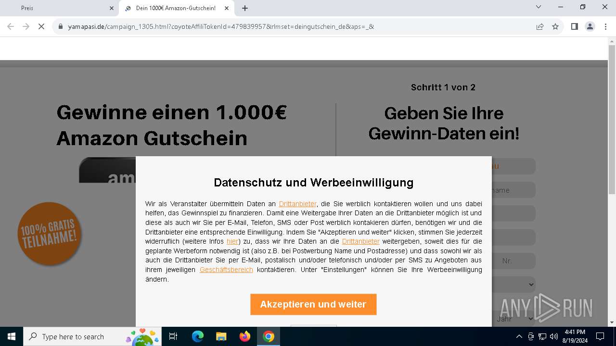616x346 pixels.
Task: Restore down the Chrome window
Action: 583,7
